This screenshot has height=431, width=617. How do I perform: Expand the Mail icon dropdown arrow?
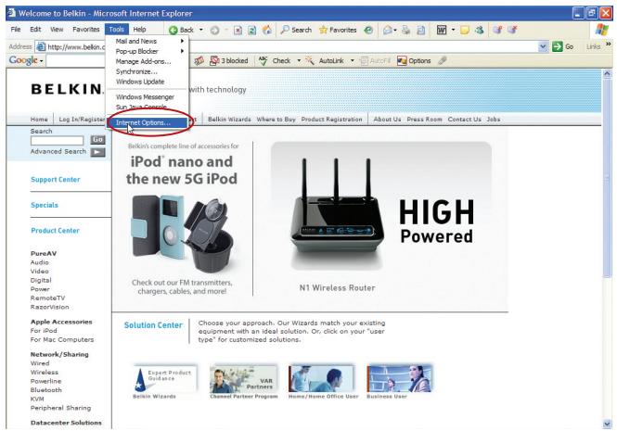tap(394, 30)
